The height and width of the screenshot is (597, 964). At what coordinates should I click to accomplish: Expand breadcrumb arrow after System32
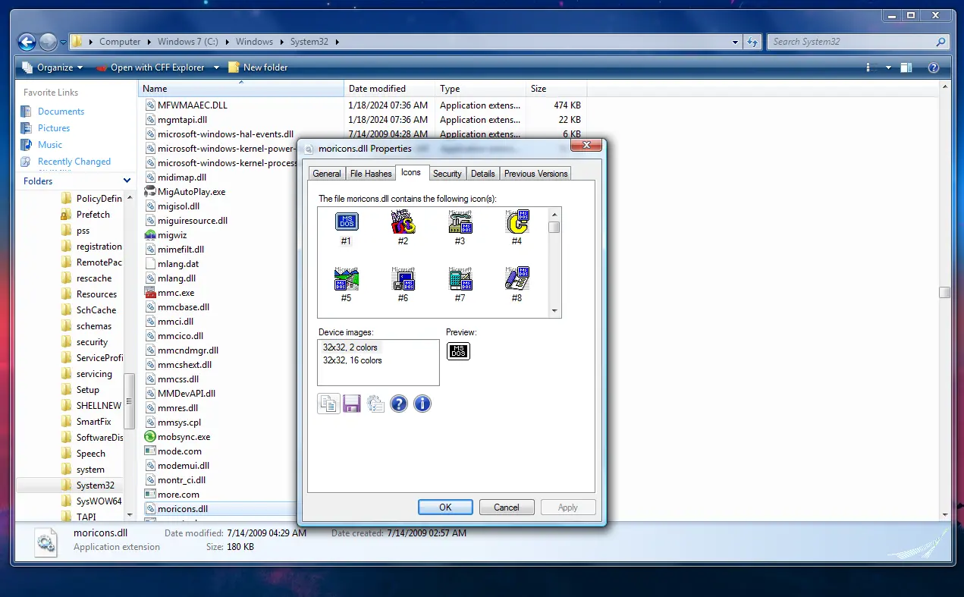coord(338,42)
